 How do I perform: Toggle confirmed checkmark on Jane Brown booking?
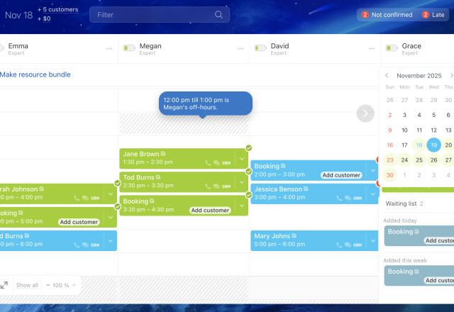coord(248,148)
